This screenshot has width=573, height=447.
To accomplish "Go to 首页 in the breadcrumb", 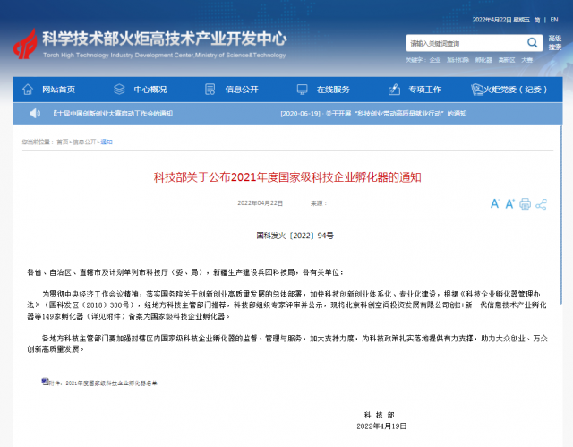I will pyautogui.click(x=63, y=142).
